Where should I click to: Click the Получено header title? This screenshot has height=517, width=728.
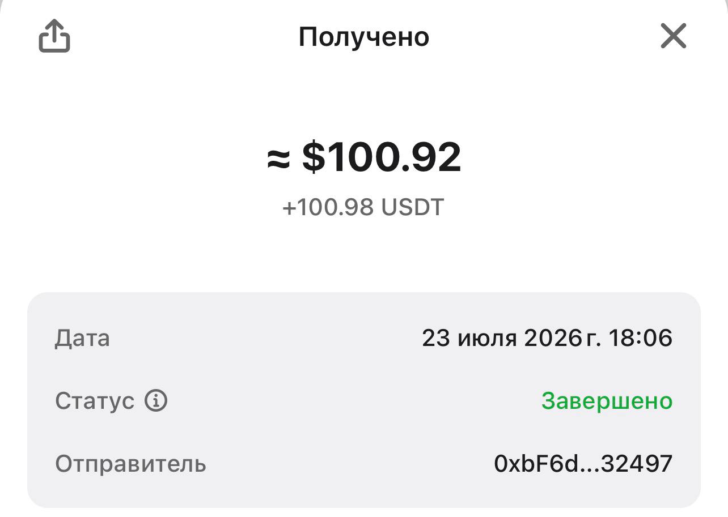[364, 37]
